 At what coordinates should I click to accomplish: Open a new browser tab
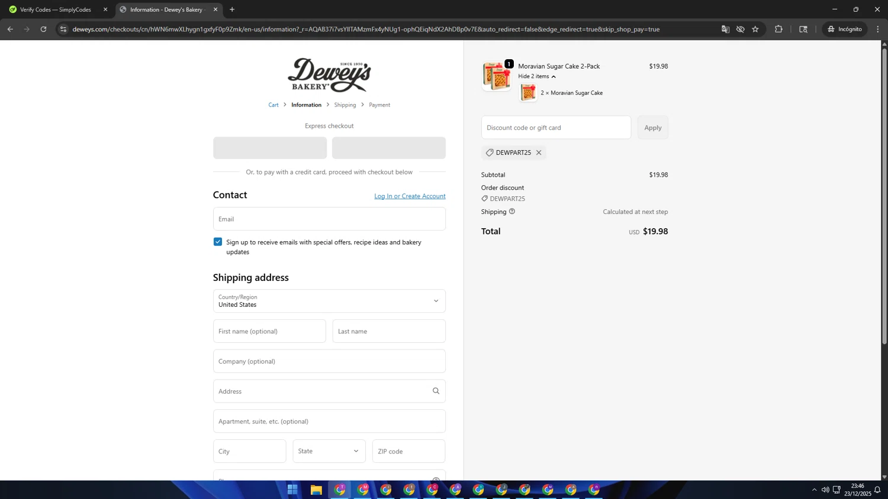(232, 9)
